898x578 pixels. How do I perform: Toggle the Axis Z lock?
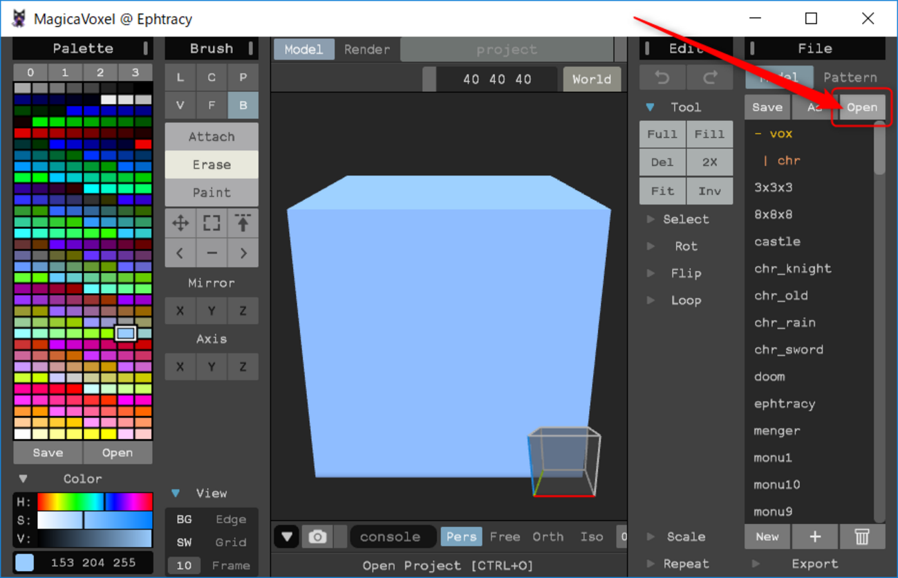[x=243, y=367]
